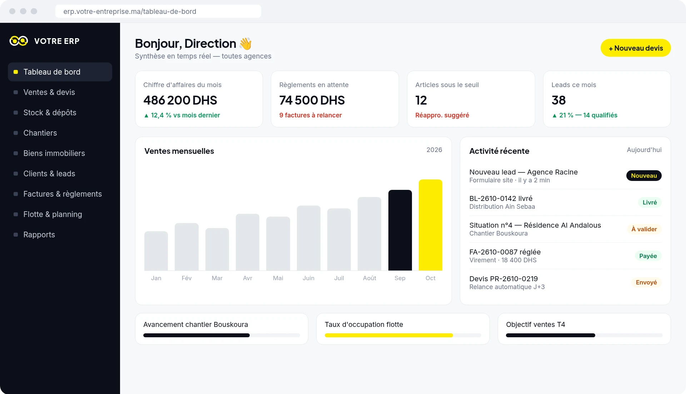
Task: Open BL-2610-0142 livré activity entry
Action: pyautogui.click(x=565, y=202)
